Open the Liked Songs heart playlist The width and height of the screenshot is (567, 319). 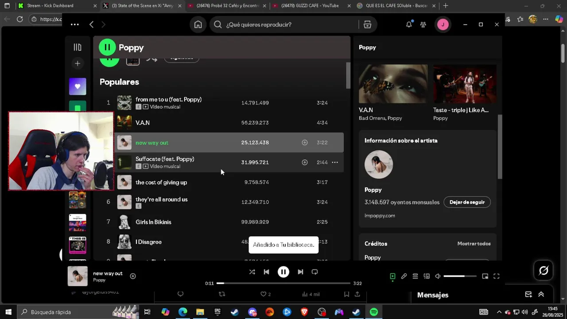tap(78, 86)
